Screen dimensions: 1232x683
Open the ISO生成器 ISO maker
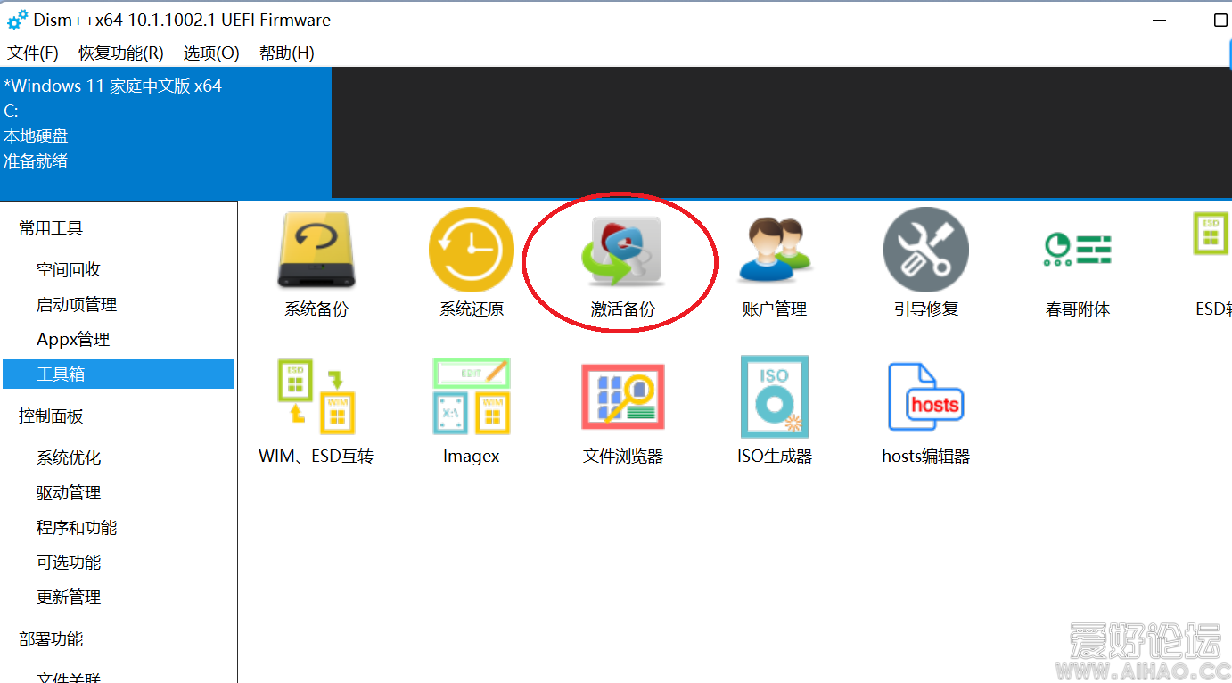[x=774, y=399]
